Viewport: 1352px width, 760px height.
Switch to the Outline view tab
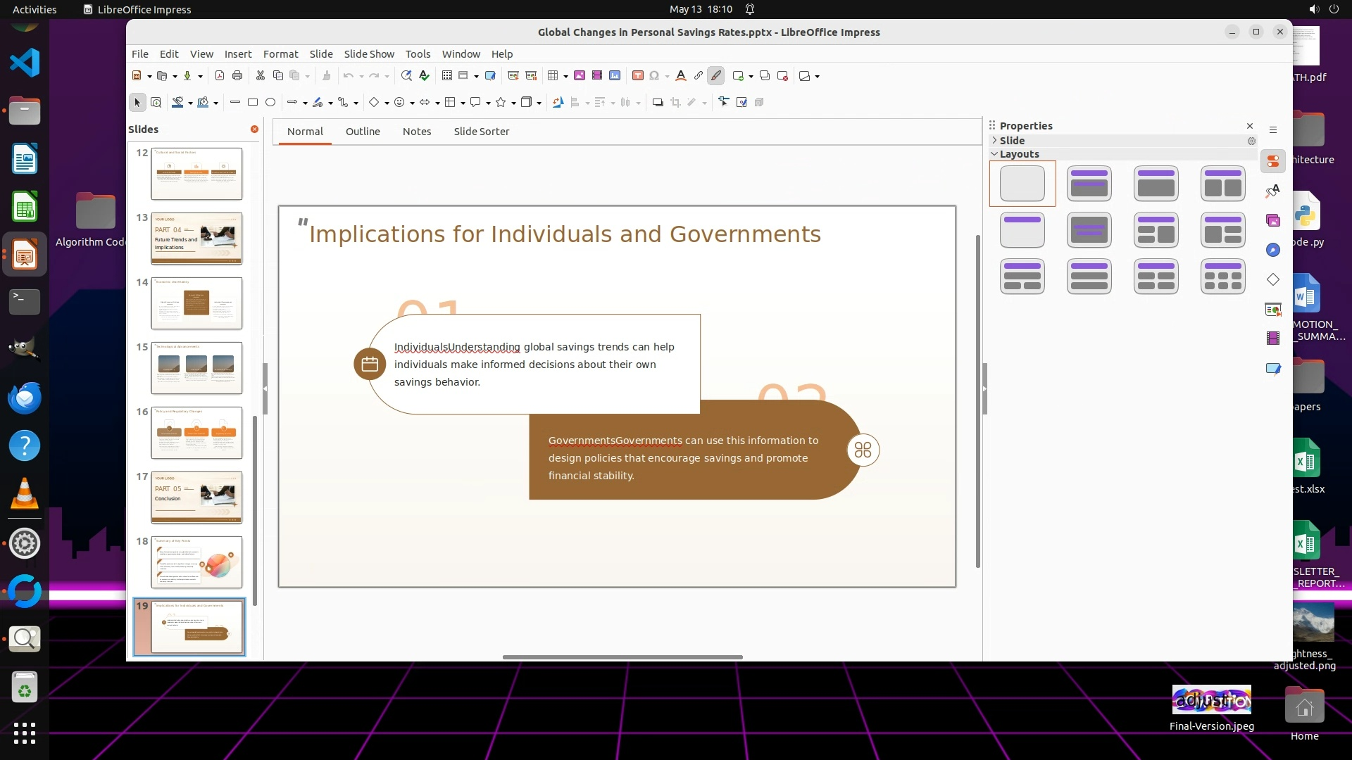click(363, 132)
